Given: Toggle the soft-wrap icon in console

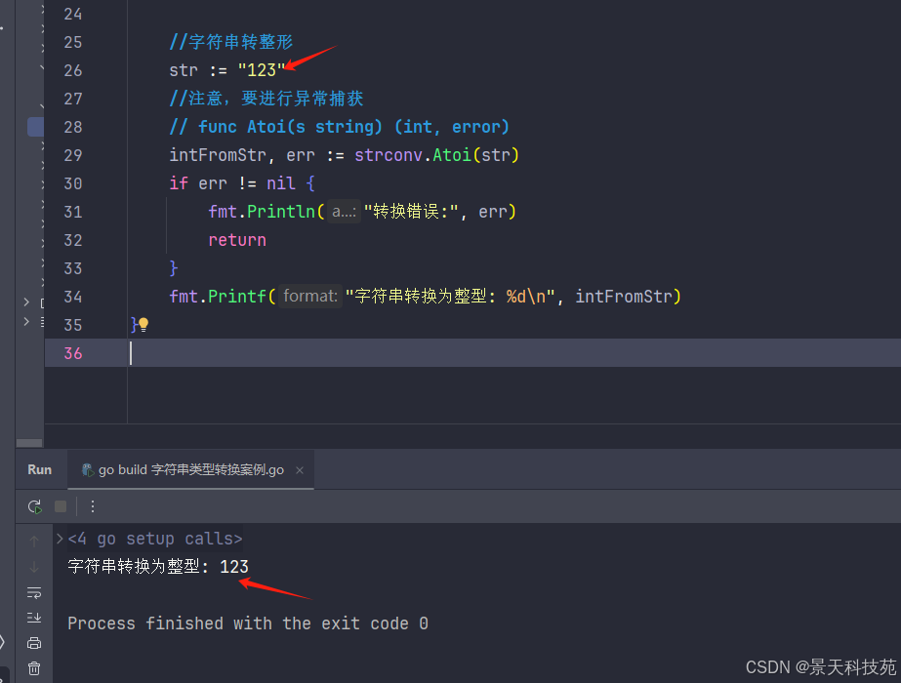Looking at the screenshot, I should pyautogui.click(x=34, y=592).
